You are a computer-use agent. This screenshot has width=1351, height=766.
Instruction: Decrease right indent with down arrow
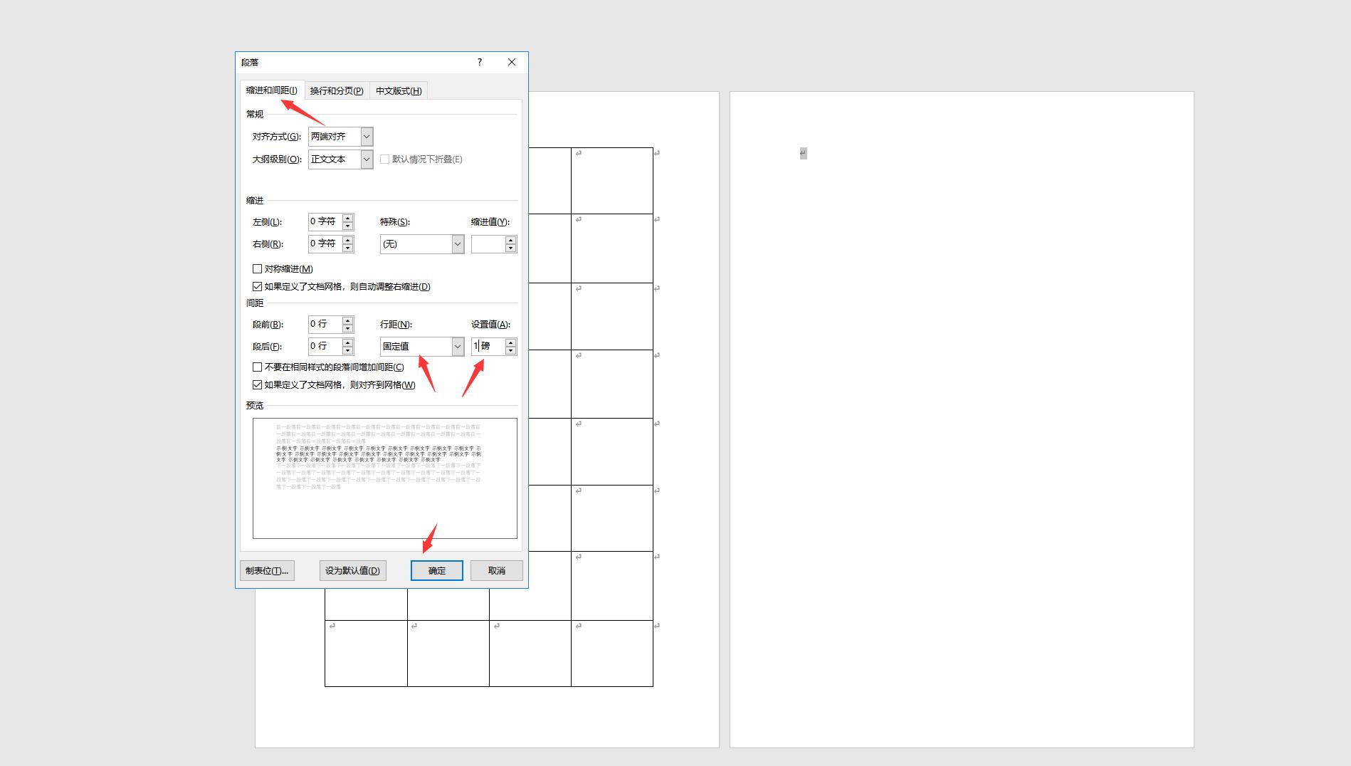pos(347,248)
